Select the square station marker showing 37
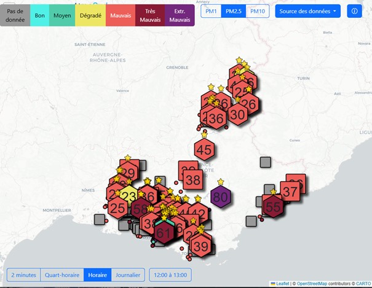The image size is (372, 288). pyautogui.click(x=290, y=192)
